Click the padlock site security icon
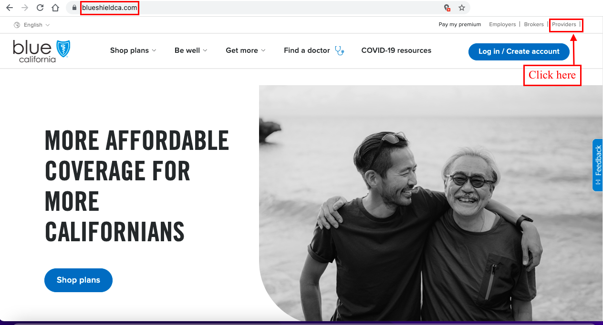The height and width of the screenshot is (325, 603). [x=74, y=8]
